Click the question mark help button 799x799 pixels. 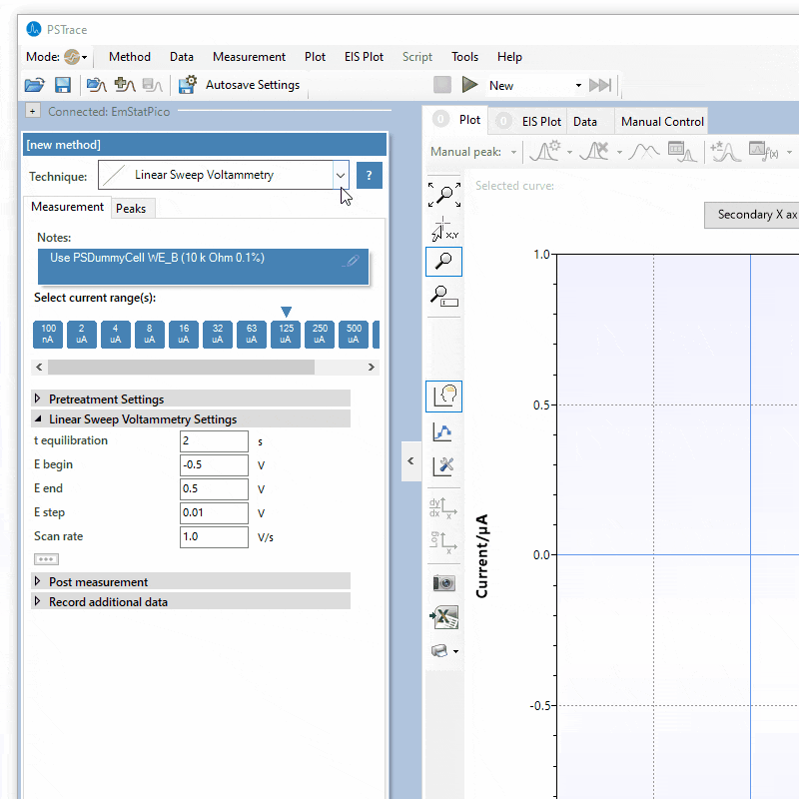point(369,174)
